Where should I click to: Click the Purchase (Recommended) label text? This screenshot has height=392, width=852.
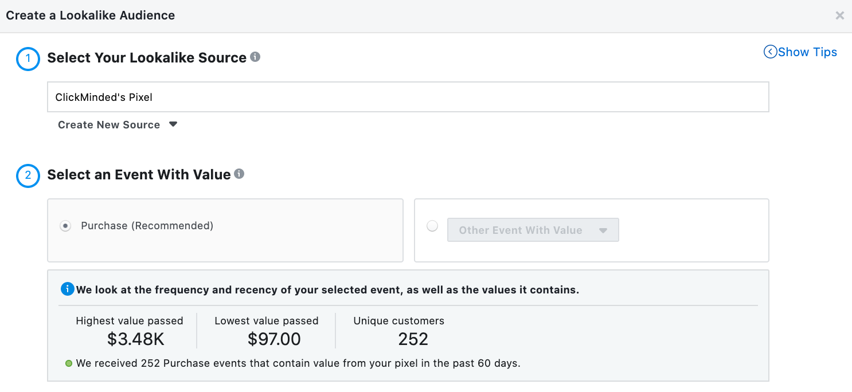point(147,226)
